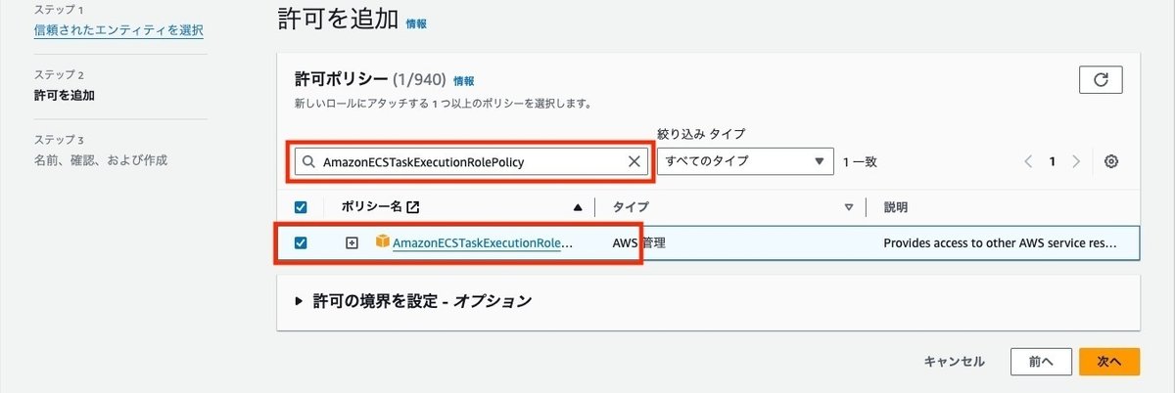Click the refresh policies icon button
This screenshot has width=1175, height=393.
(1101, 80)
